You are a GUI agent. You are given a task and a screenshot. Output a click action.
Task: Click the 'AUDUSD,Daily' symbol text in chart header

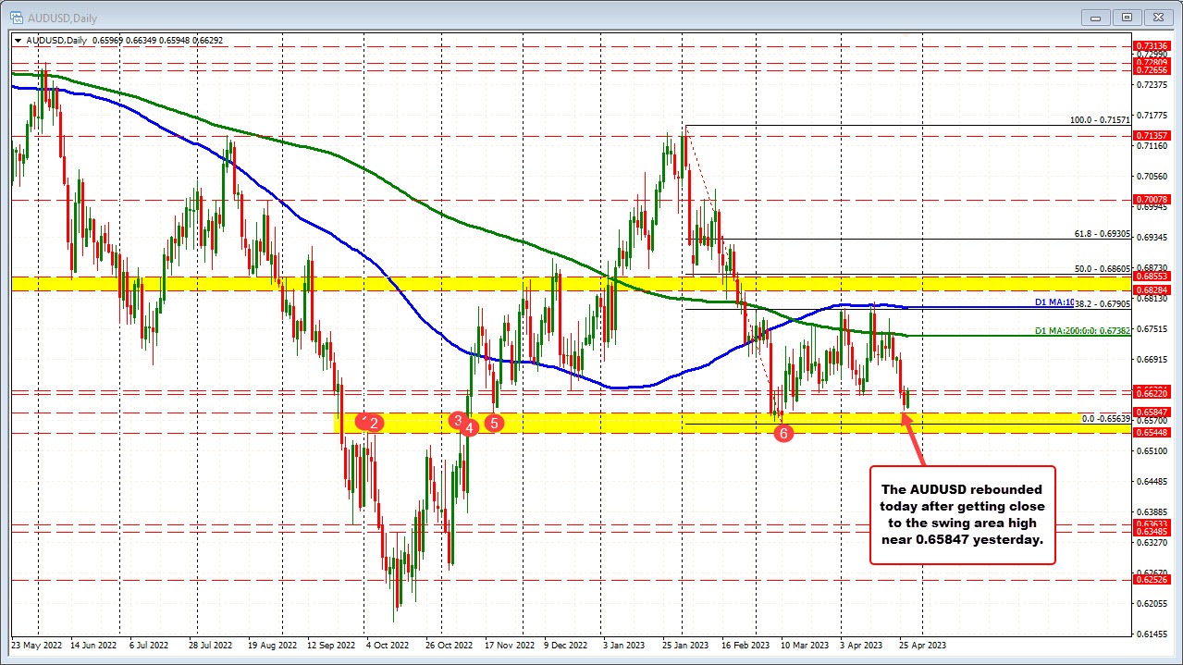tap(56, 41)
